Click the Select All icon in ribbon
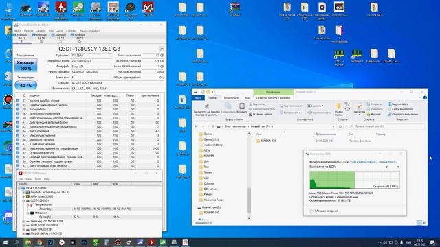 (390, 104)
